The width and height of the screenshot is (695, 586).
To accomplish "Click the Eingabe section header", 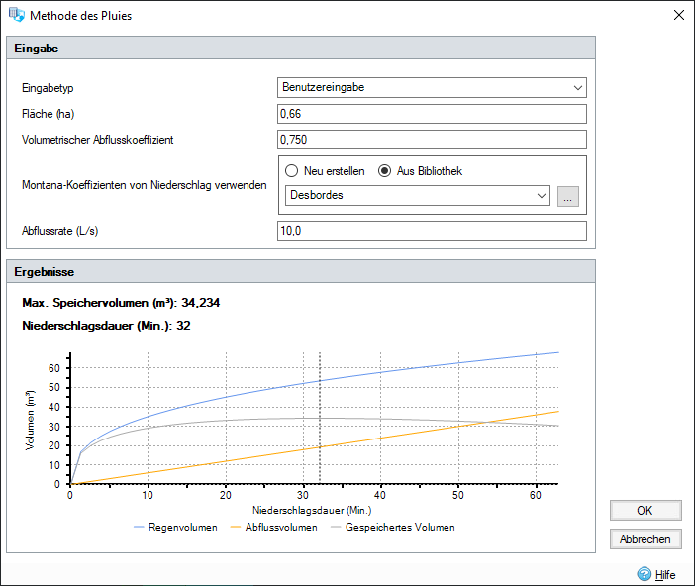I will point(301,48).
